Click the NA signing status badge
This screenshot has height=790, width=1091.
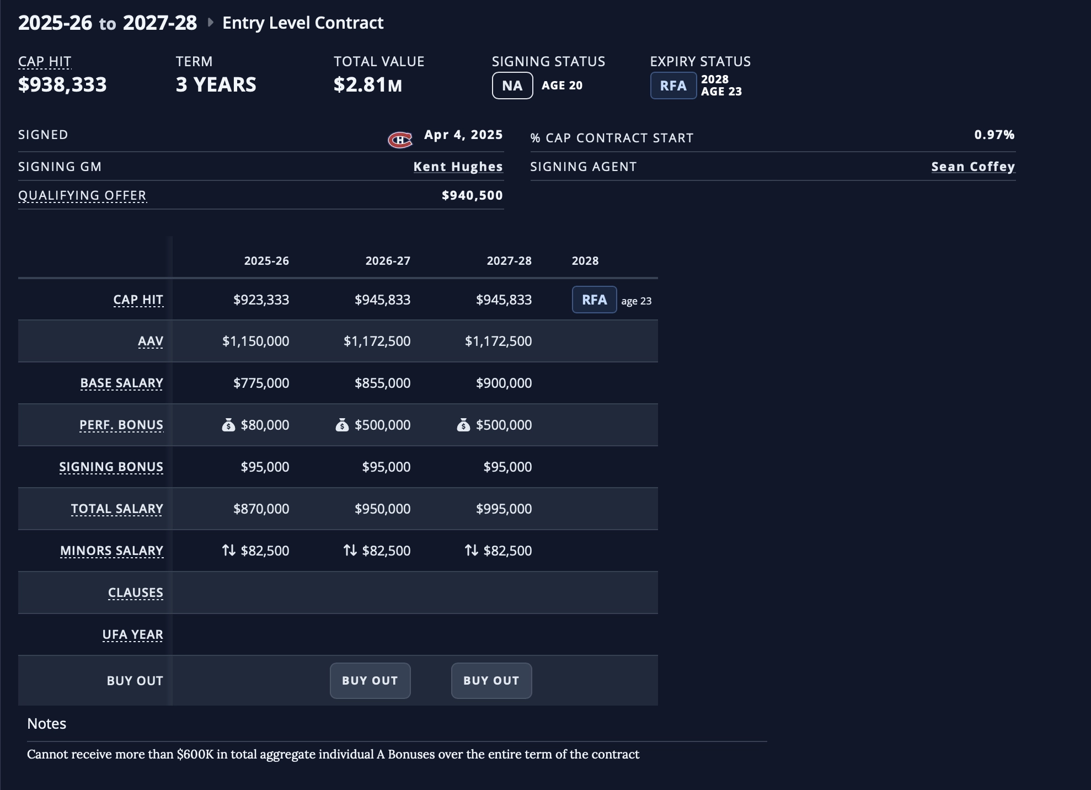(512, 86)
